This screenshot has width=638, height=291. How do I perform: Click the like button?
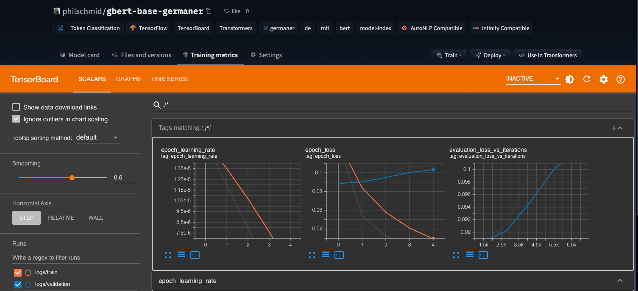(232, 11)
